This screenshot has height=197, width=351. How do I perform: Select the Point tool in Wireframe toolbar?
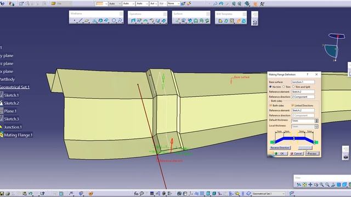click(x=74, y=21)
